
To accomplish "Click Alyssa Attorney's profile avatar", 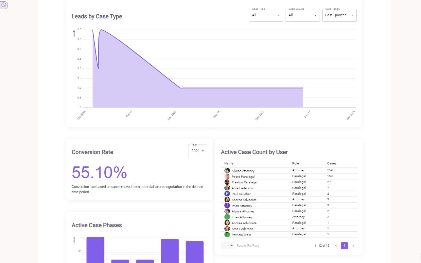I will click(227, 170).
